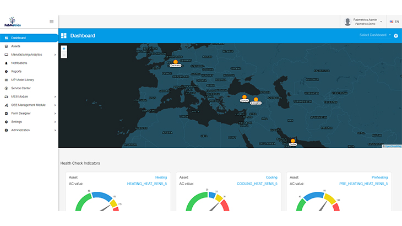Image resolution: width=402 pixels, height=226 pixels.
Task: Click the MP Model Library icon
Action: [x=7, y=80]
